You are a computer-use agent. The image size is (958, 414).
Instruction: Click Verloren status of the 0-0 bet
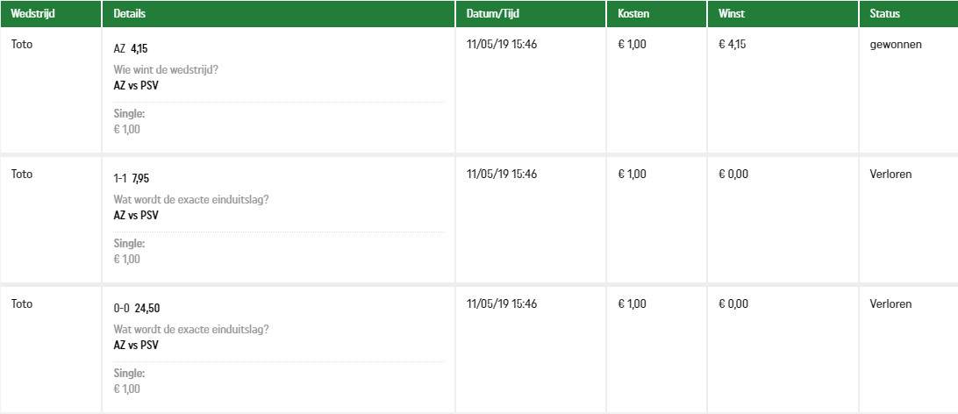pos(890,303)
